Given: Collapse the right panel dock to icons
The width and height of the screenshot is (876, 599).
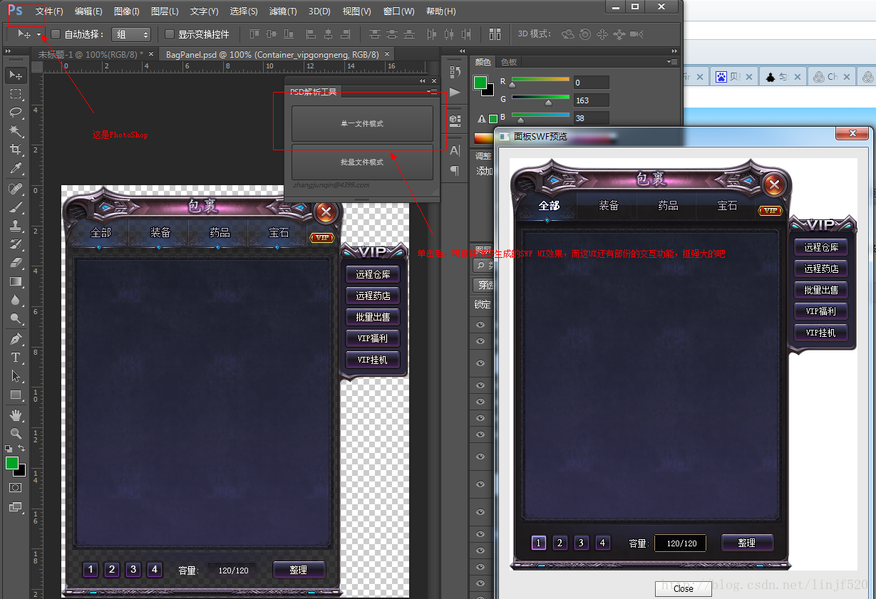Looking at the screenshot, I should [674, 51].
